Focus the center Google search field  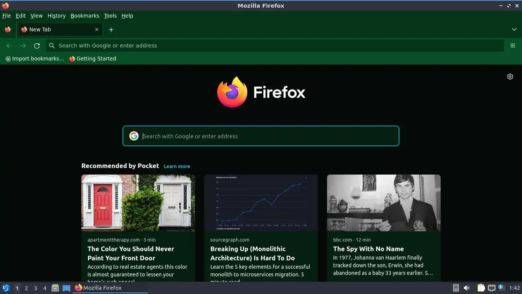click(261, 136)
